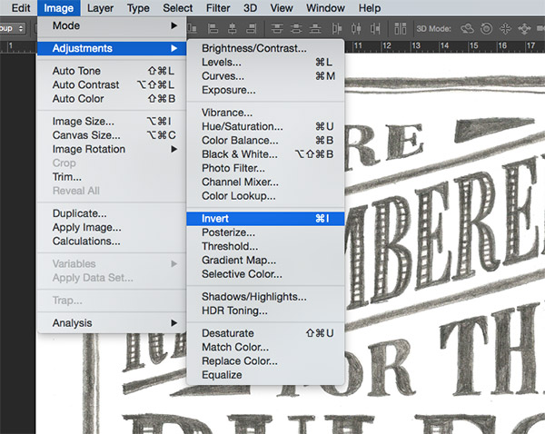Open the Layer menu
Image resolution: width=545 pixels, height=434 pixels.
[101, 8]
